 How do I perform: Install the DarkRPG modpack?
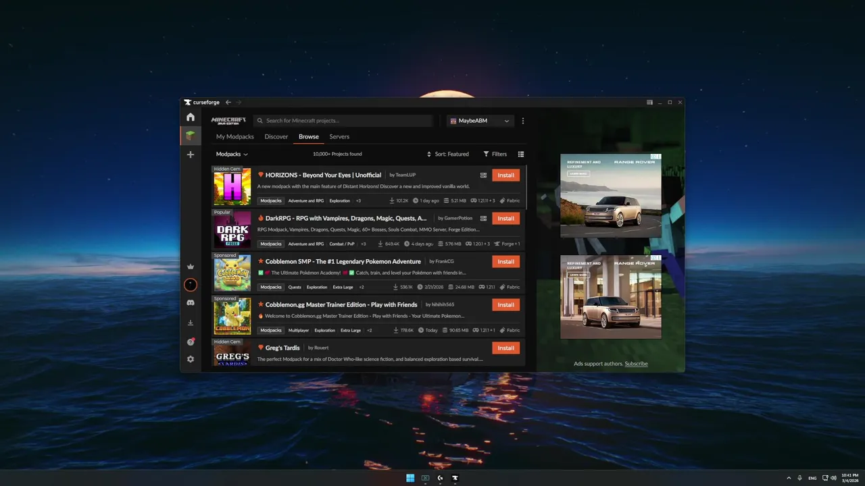506,218
